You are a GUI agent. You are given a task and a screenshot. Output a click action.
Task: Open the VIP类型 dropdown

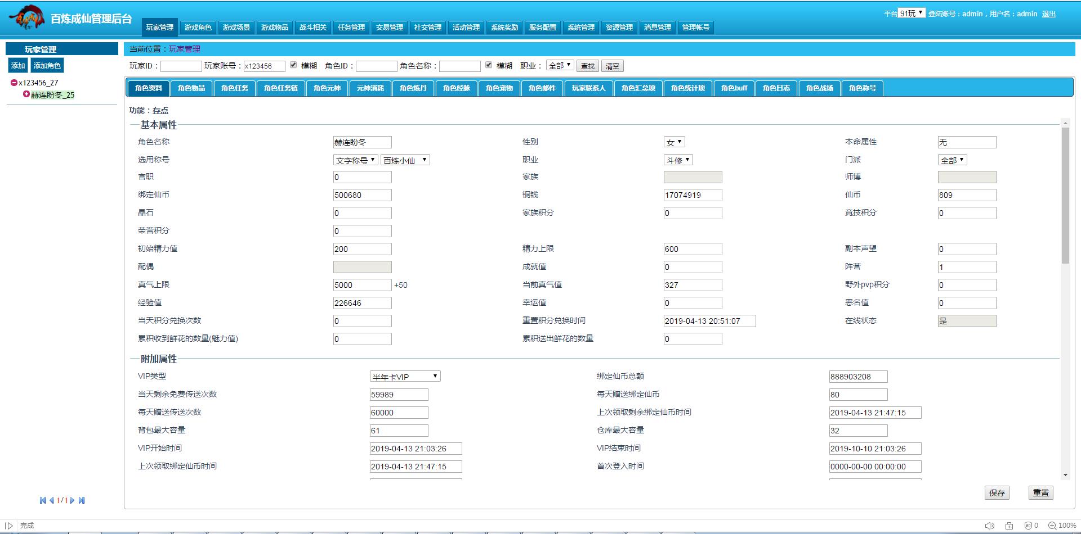[x=405, y=377]
